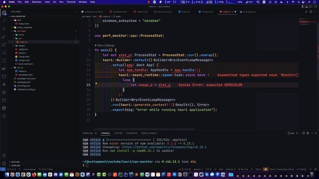Switch to the Cargo.toml tab

(206, 12)
